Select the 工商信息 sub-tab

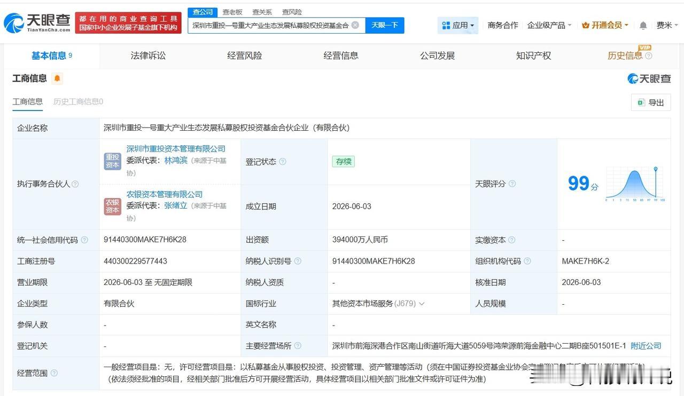pyautogui.click(x=28, y=101)
